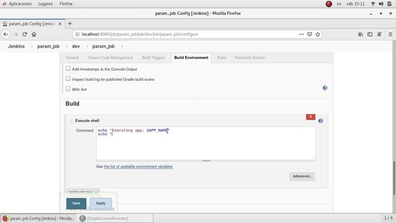Select the Build Environment tab
The width and height of the screenshot is (396, 223).
[191, 58]
